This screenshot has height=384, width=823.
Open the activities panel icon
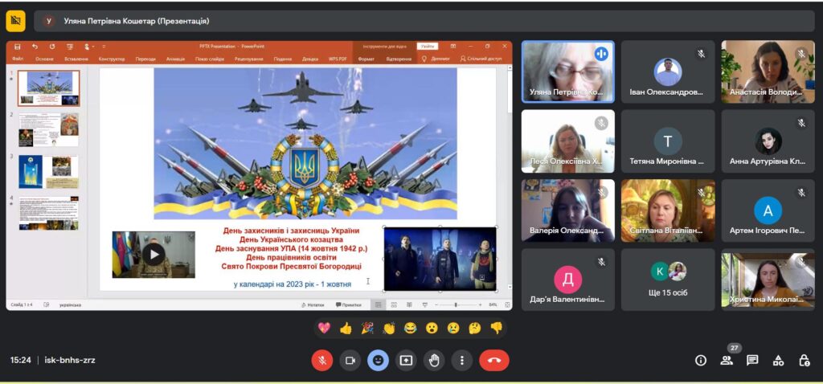[x=778, y=361]
